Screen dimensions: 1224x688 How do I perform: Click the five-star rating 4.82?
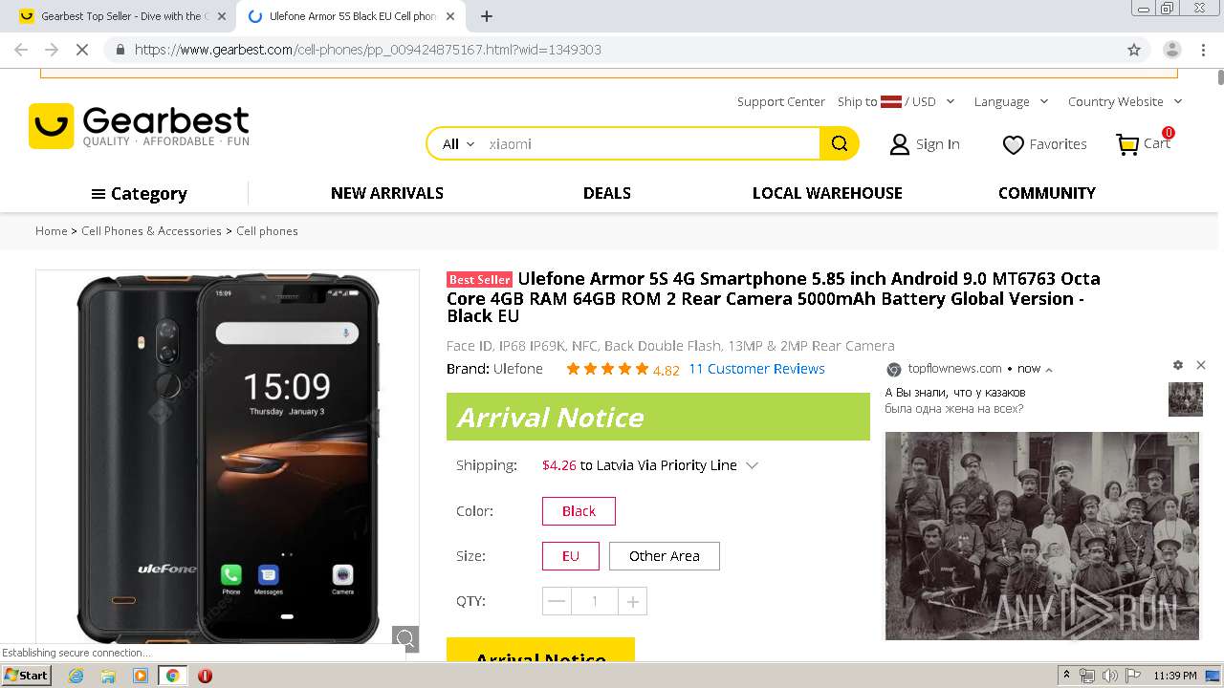[x=623, y=369]
